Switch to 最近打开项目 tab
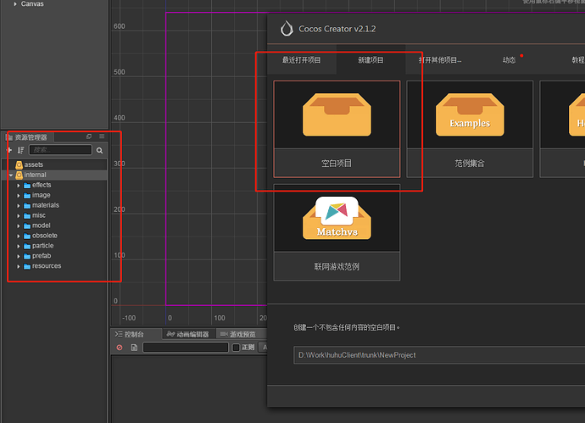The width and height of the screenshot is (585, 423). click(302, 59)
